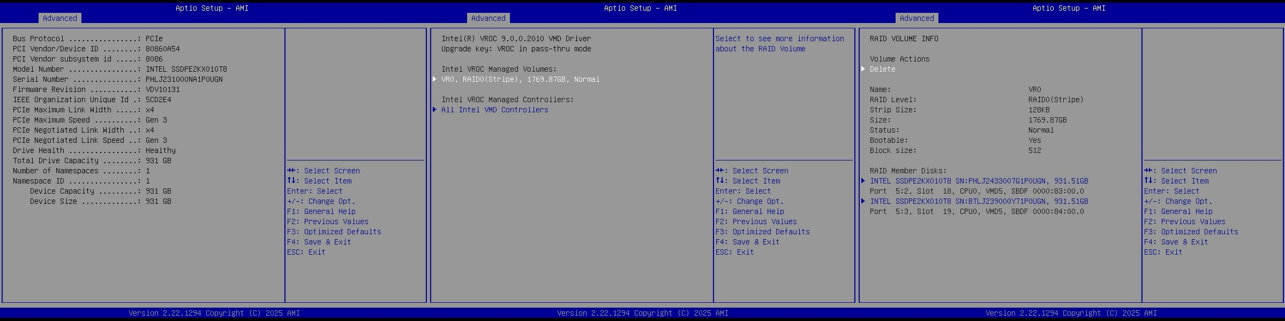Switch to Advanced tab above VROC VMD Driver panel
1285x321 pixels.
[488, 18]
